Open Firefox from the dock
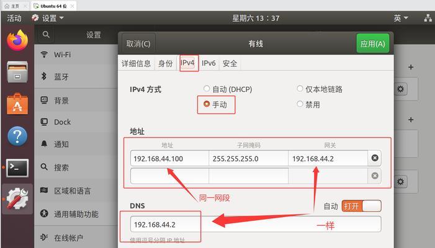This screenshot has width=435, height=248. pyautogui.click(x=17, y=40)
